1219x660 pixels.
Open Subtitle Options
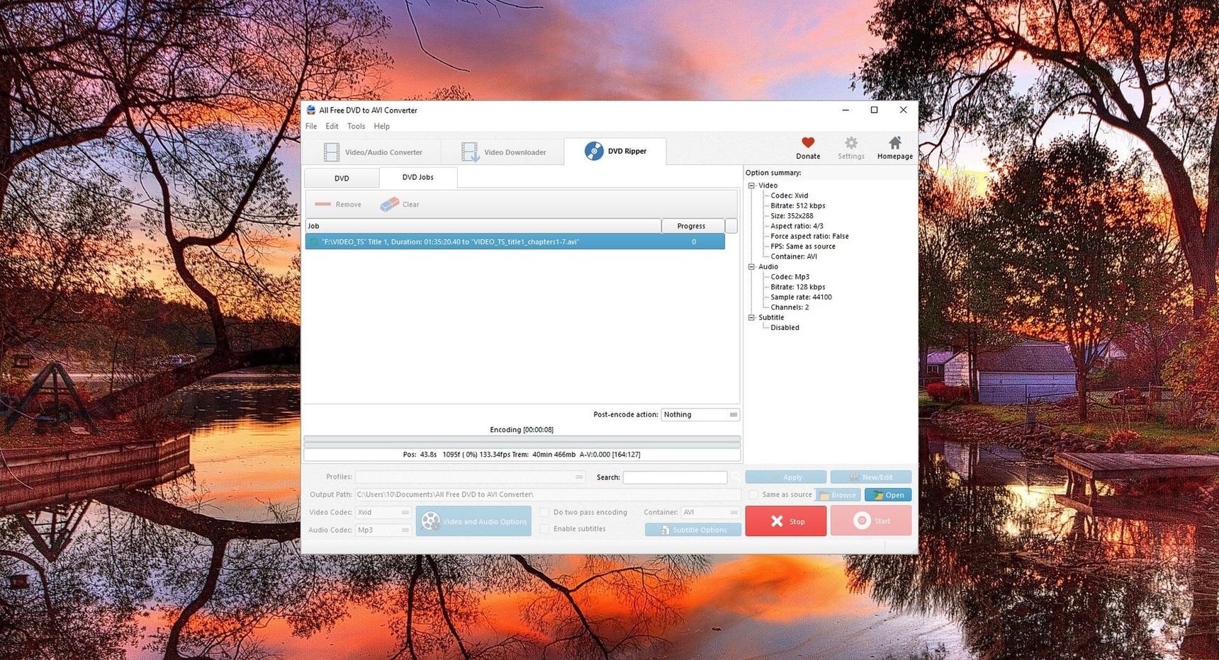coord(692,530)
